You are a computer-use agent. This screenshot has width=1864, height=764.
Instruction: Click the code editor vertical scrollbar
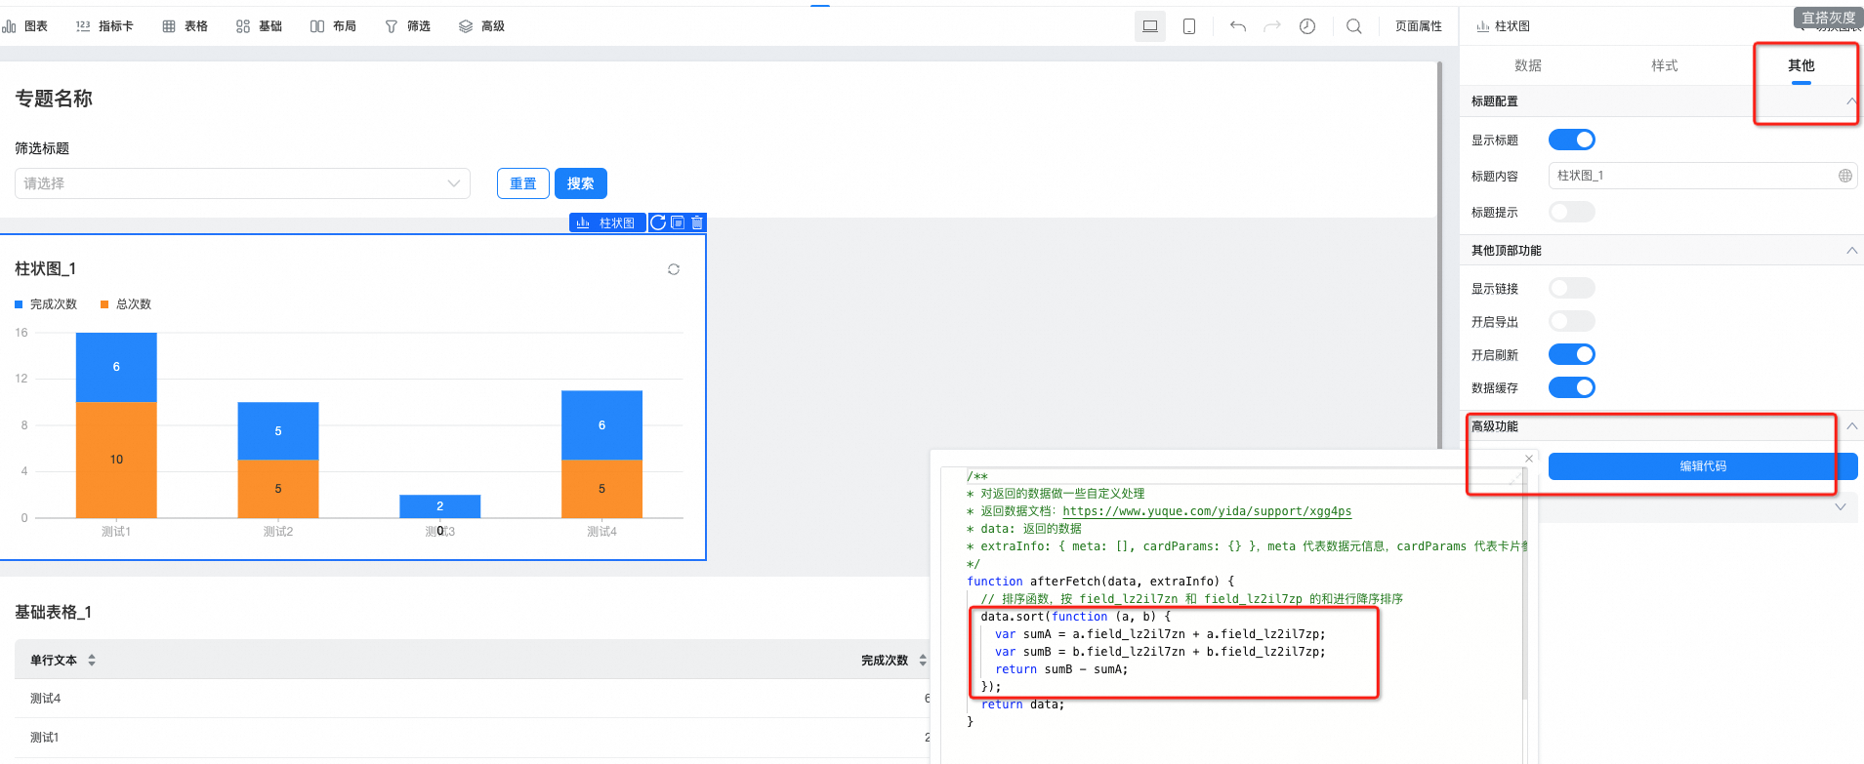coord(1525,585)
